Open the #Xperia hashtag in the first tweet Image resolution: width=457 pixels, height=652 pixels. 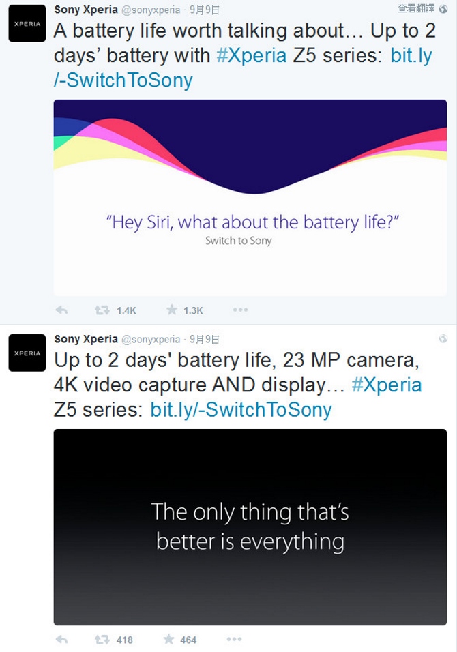[251, 55]
